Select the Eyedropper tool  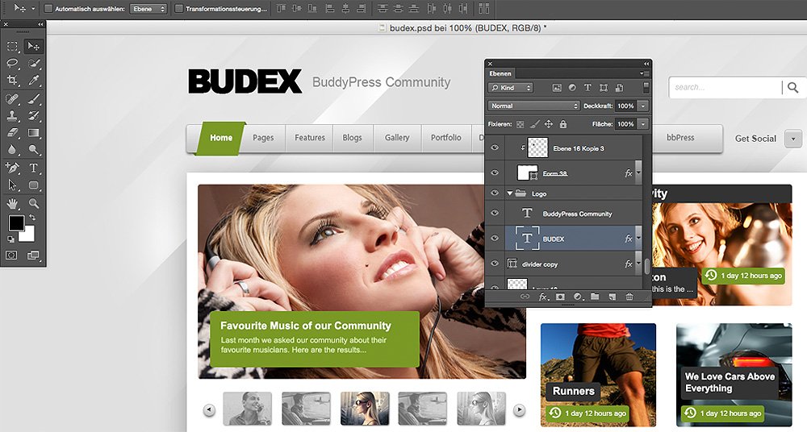point(33,81)
